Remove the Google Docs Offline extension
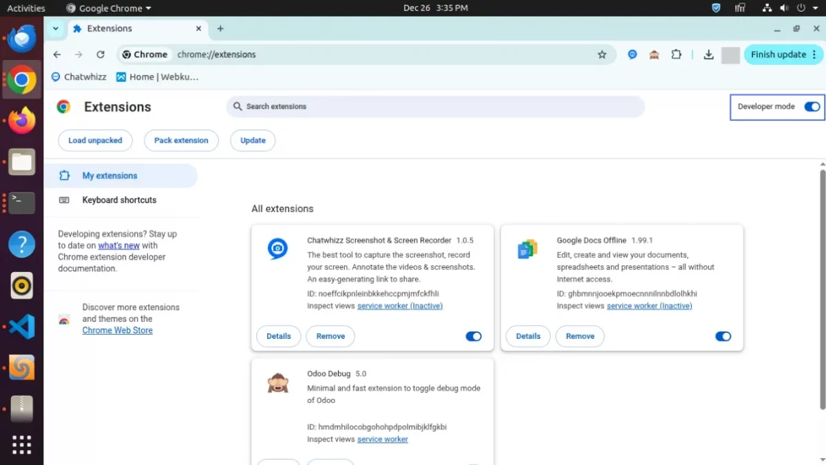The width and height of the screenshot is (826, 465). point(580,336)
